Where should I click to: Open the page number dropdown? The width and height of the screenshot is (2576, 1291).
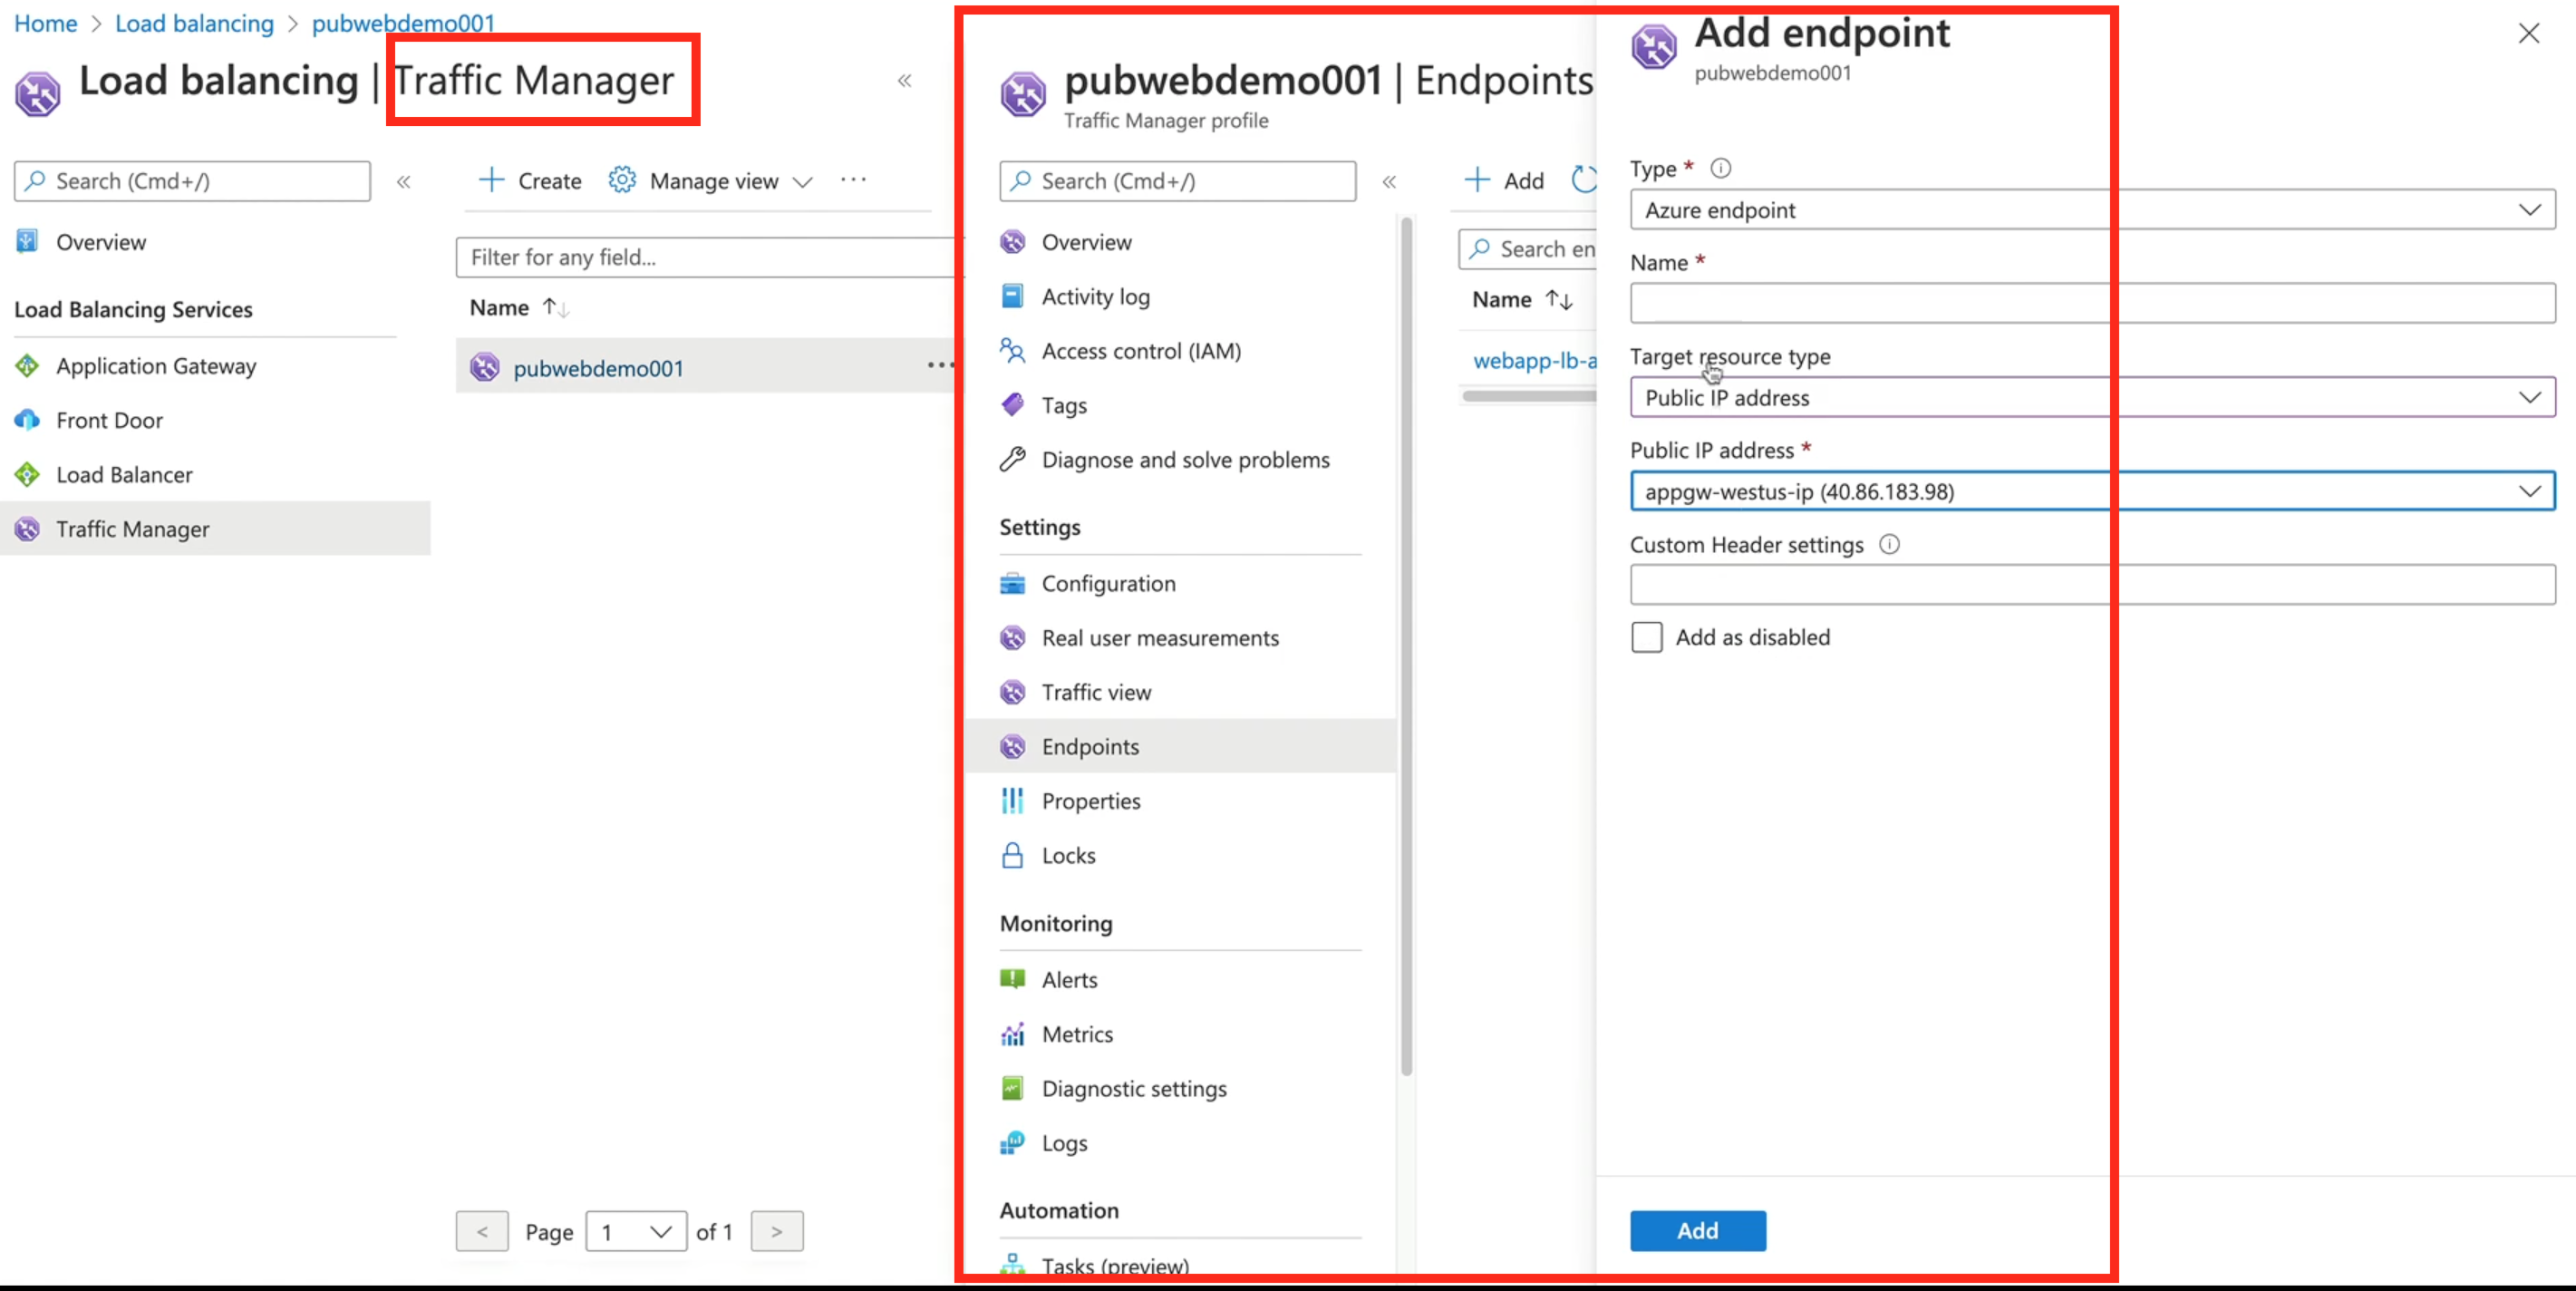[636, 1232]
